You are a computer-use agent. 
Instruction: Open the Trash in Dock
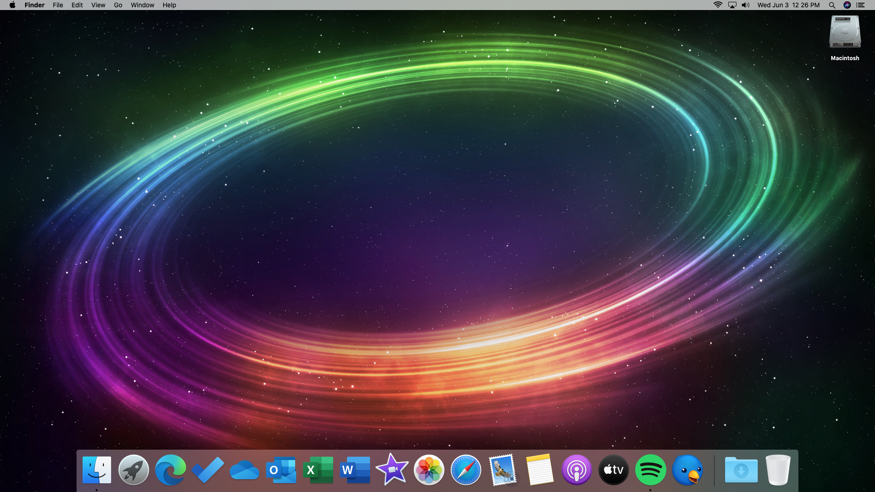pyautogui.click(x=778, y=470)
